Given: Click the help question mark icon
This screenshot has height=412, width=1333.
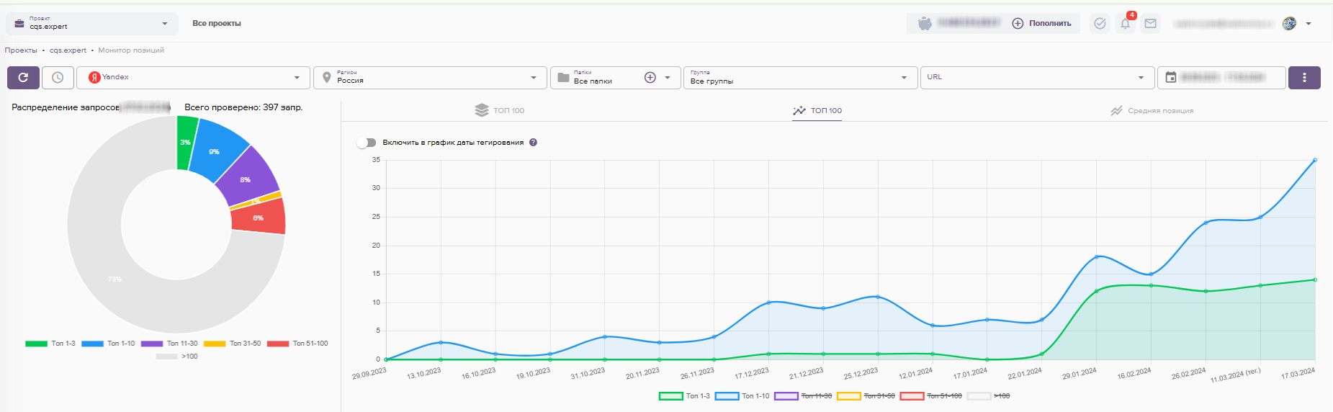Looking at the screenshot, I should point(533,143).
